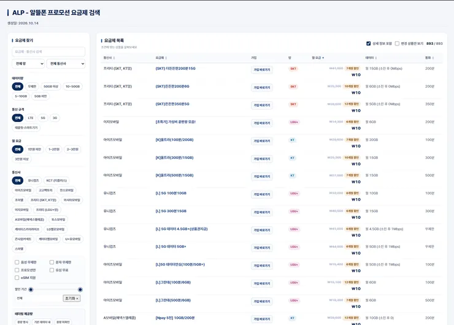
Task: Click 가입 바로가기 for [K]울트라(300분/15GB)
Action: (x=262, y=159)
